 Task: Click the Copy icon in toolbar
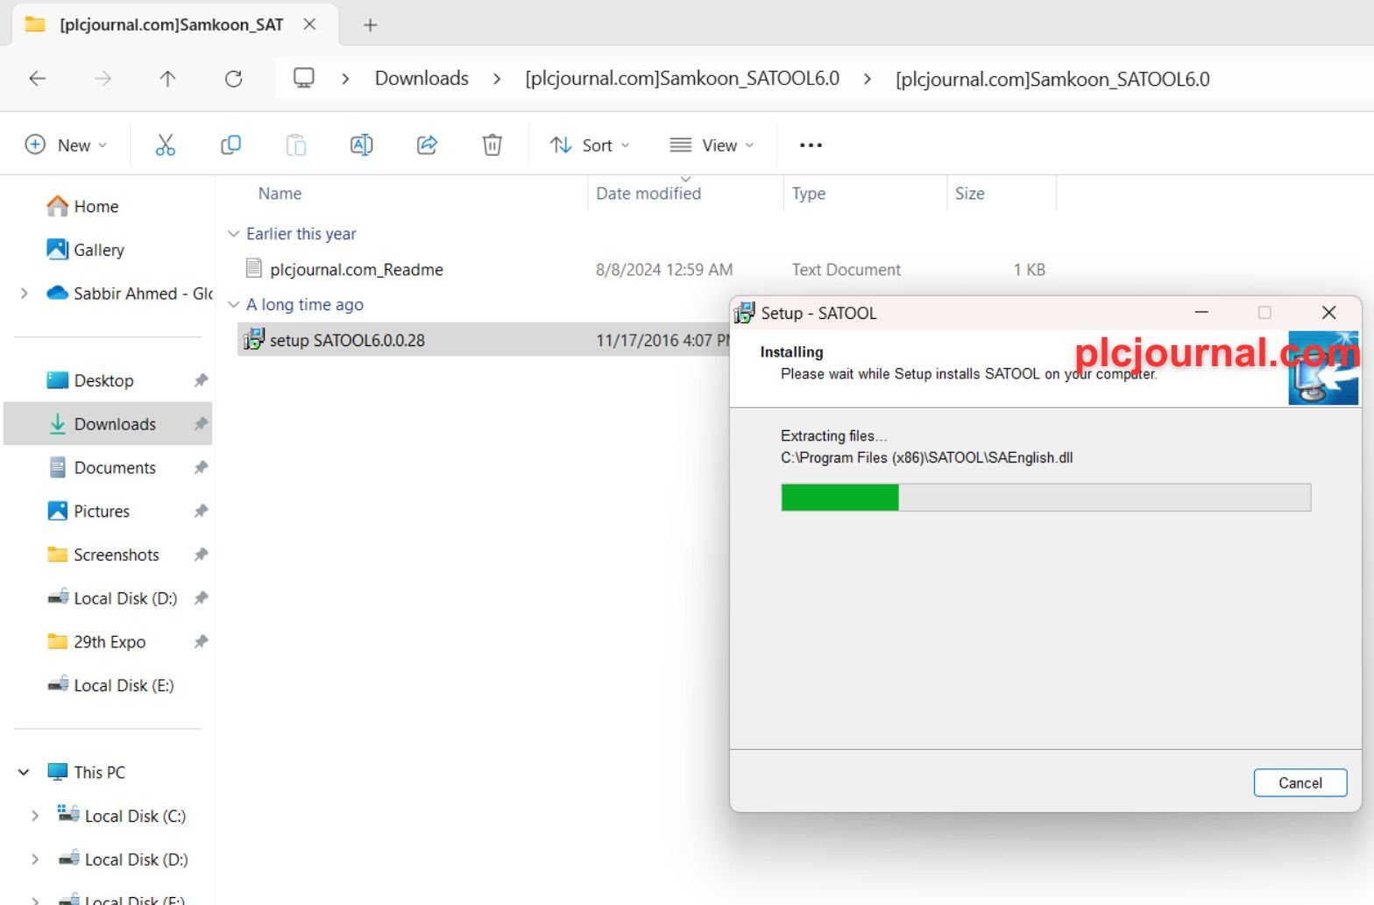pos(230,145)
